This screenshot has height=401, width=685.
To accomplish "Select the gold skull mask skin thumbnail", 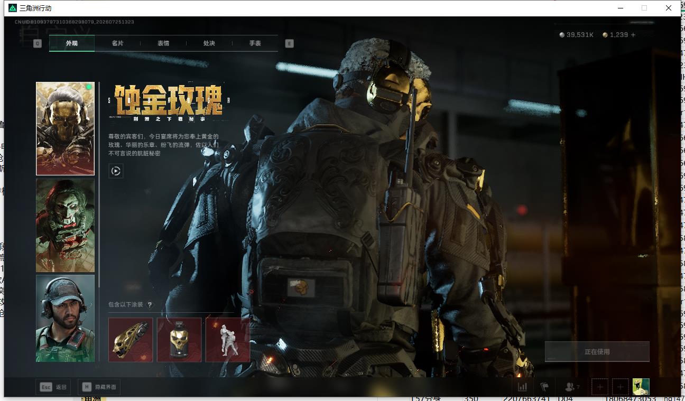I will tap(65, 128).
